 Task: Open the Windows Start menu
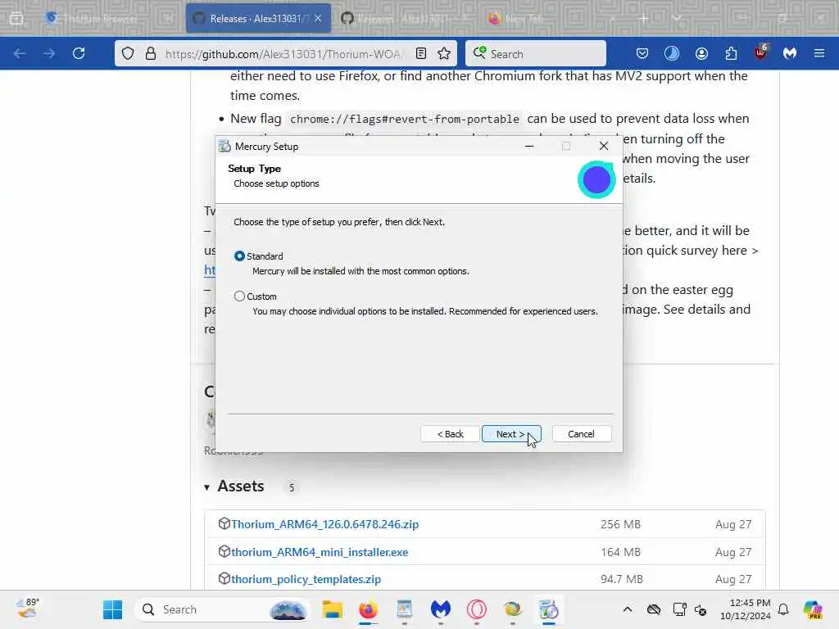pyautogui.click(x=112, y=609)
